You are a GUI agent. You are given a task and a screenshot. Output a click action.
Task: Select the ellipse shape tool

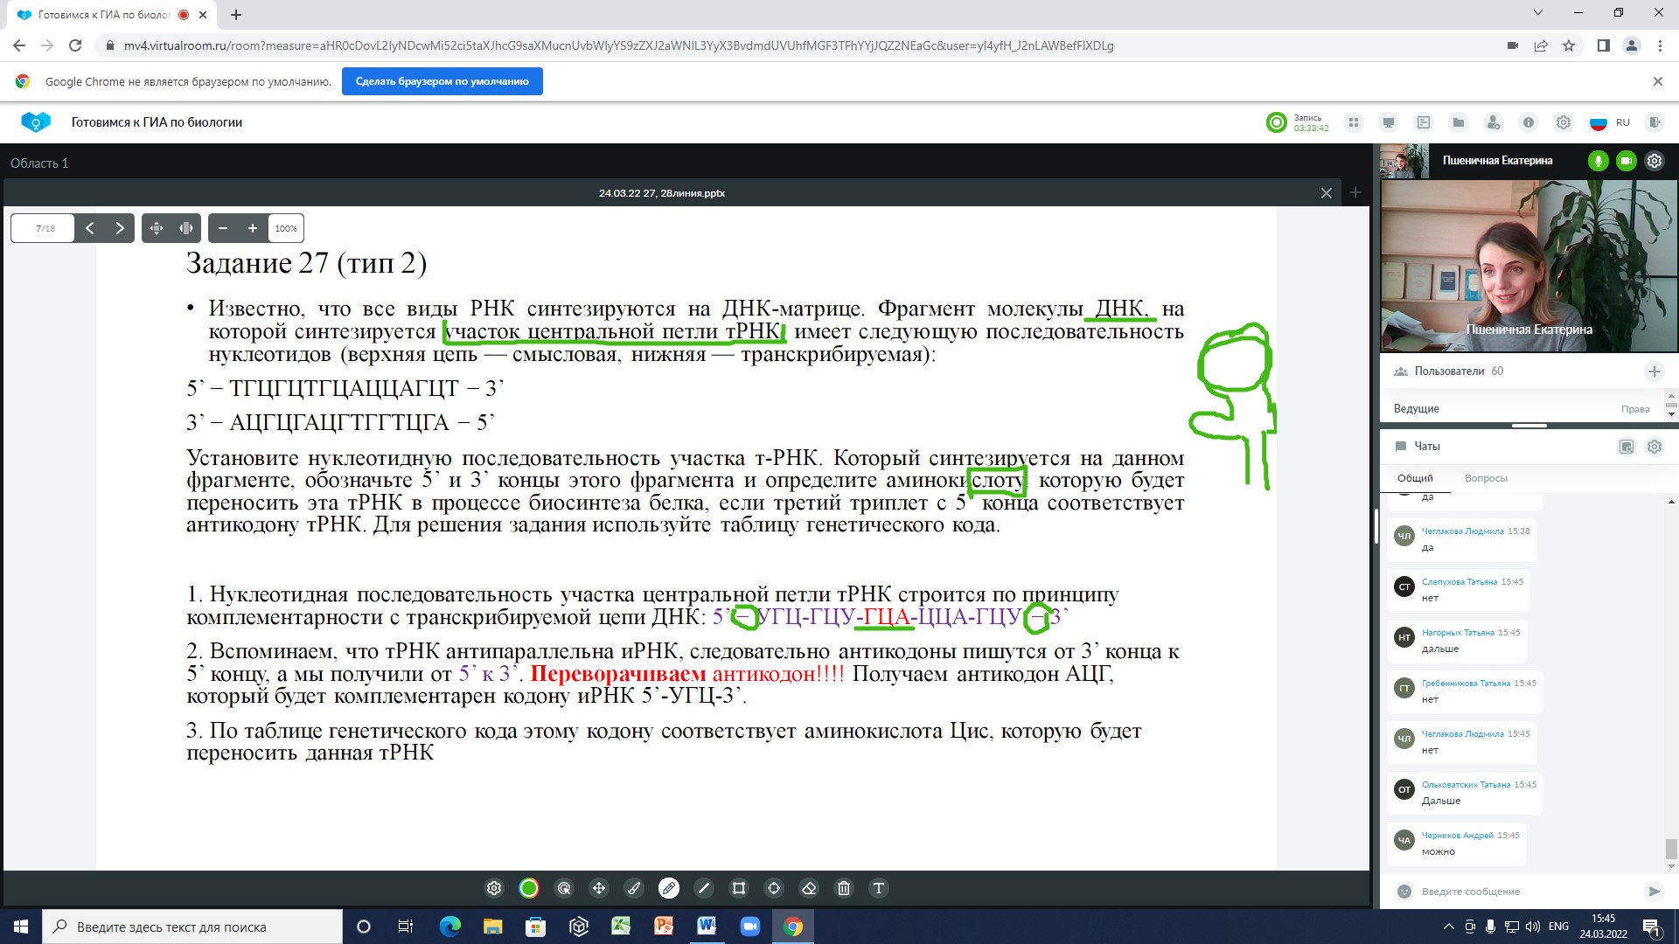click(774, 888)
